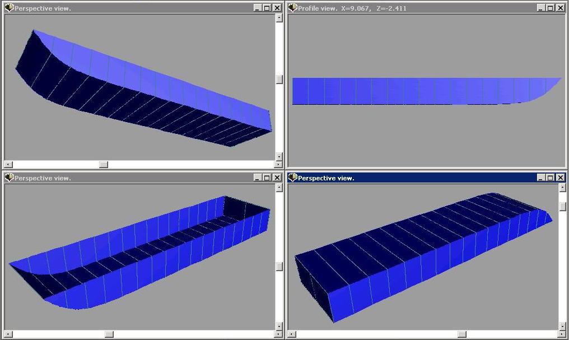This screenshot has height=340, width=569.
Task: Maximize the Perspective window showing the open hull interior
Action: coord(267,178)
